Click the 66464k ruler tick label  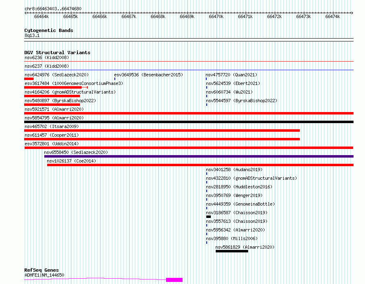[41, 16]
